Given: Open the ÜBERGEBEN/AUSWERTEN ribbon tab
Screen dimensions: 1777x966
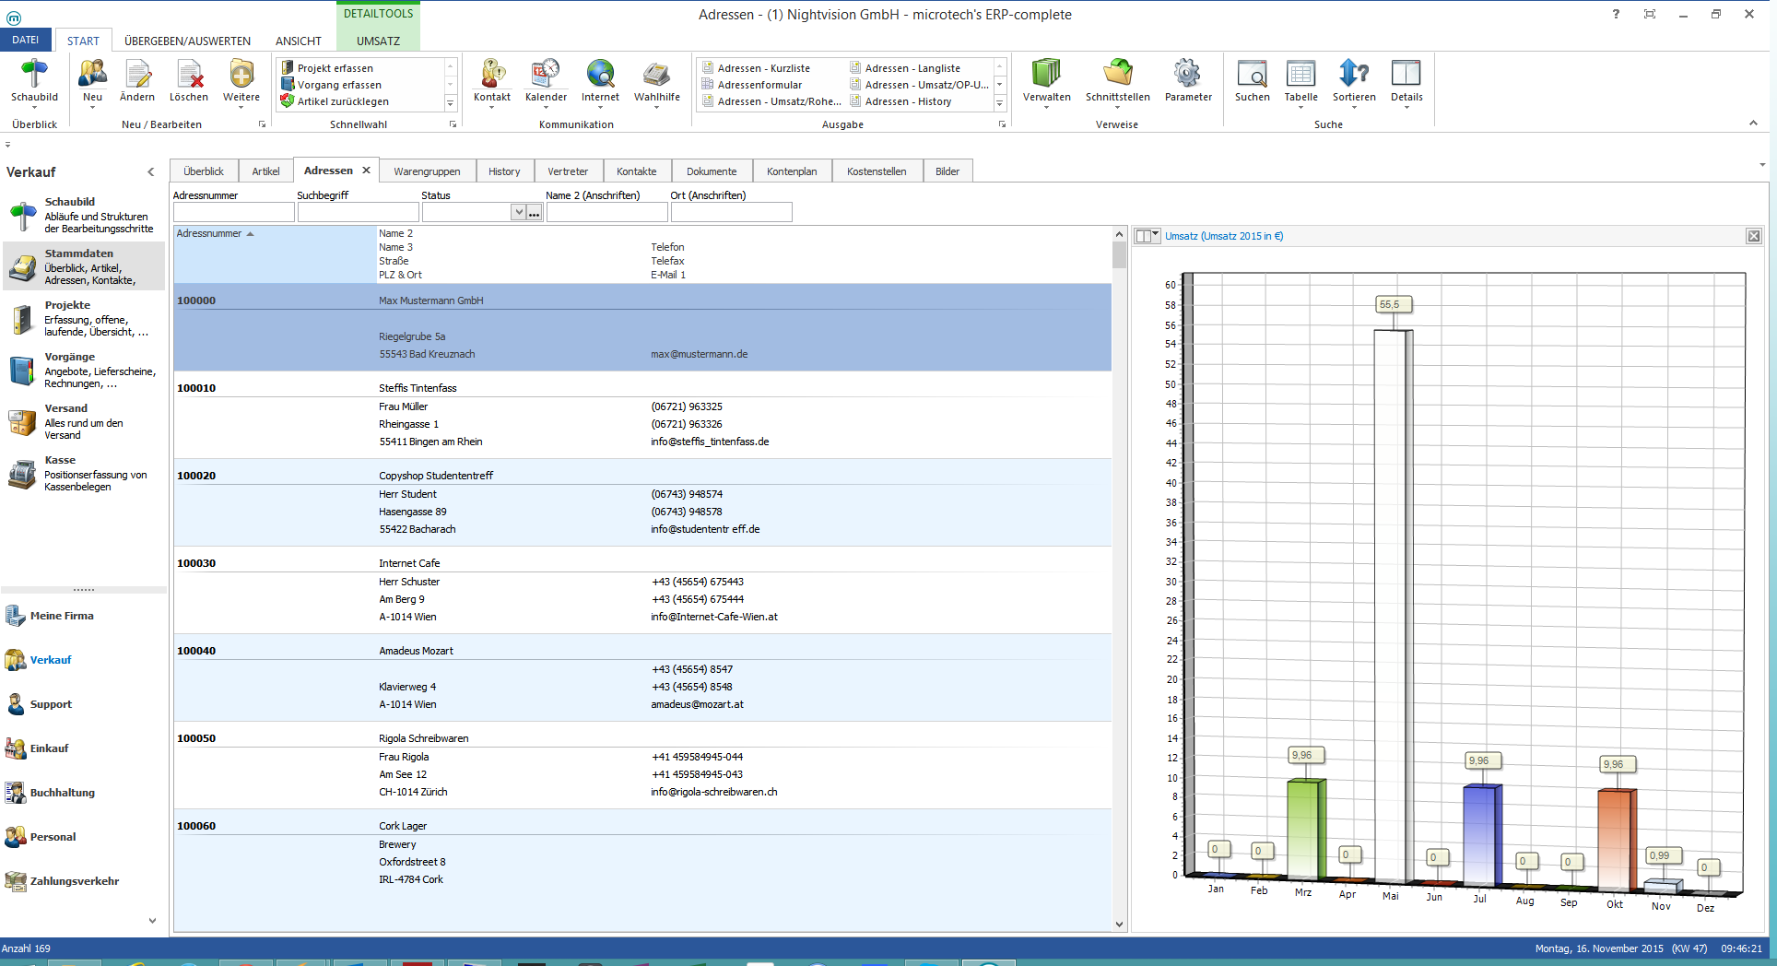Looking at the screenshot, I should (x=187, y=41).
